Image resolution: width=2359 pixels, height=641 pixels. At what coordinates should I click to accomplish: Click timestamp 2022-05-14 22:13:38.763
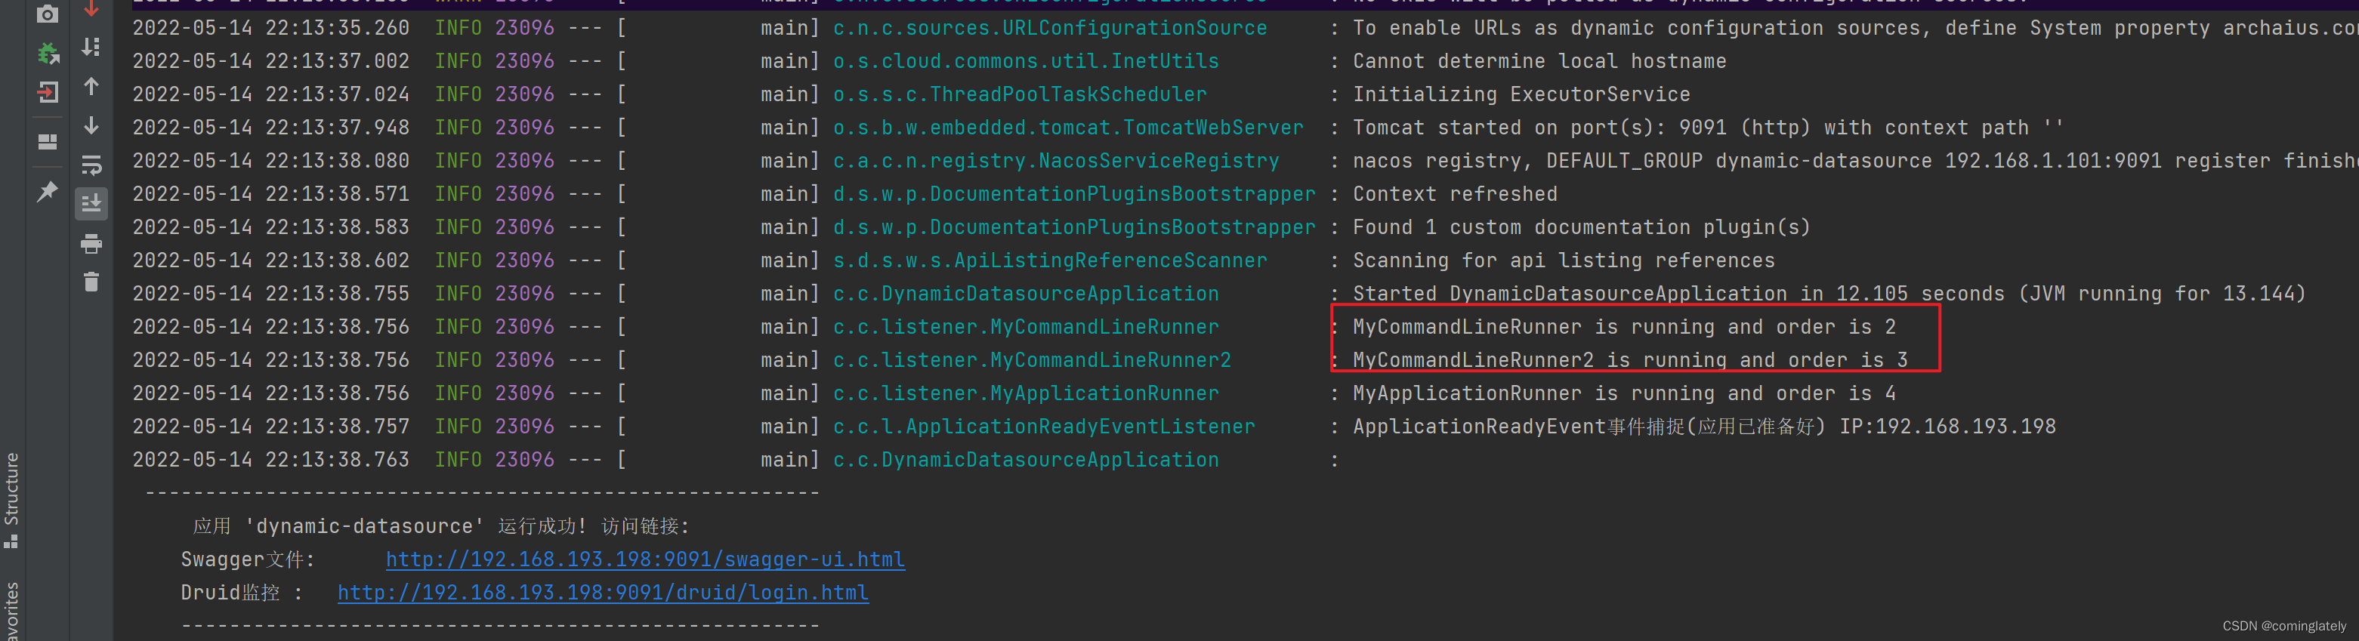coord(271,460)
